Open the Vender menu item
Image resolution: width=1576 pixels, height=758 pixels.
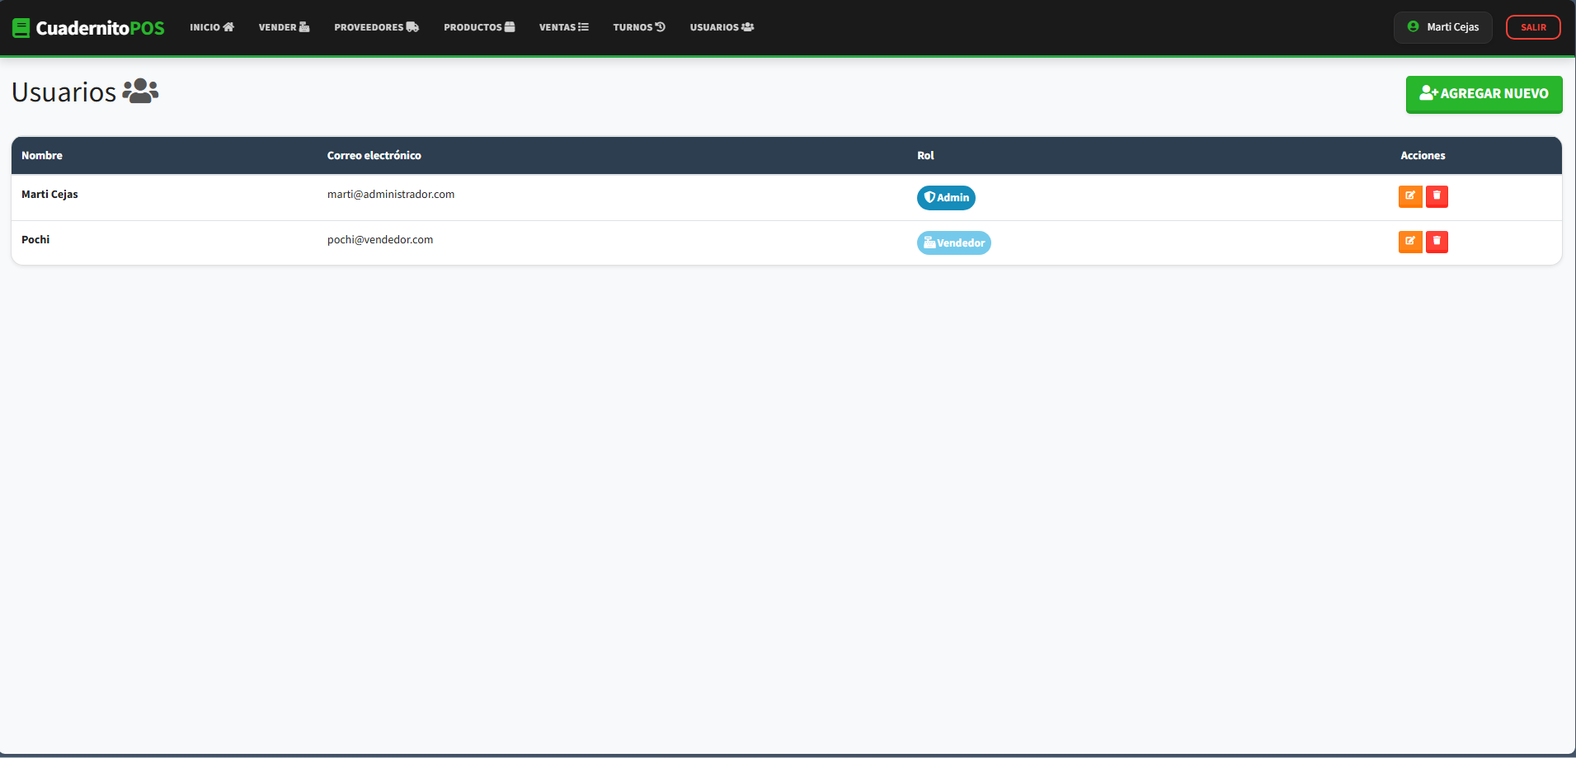(x=284, y=27)
